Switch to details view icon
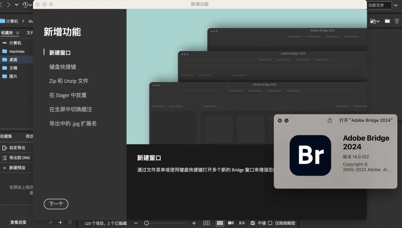This screenshot has height=228, width=402. [231, 223]
